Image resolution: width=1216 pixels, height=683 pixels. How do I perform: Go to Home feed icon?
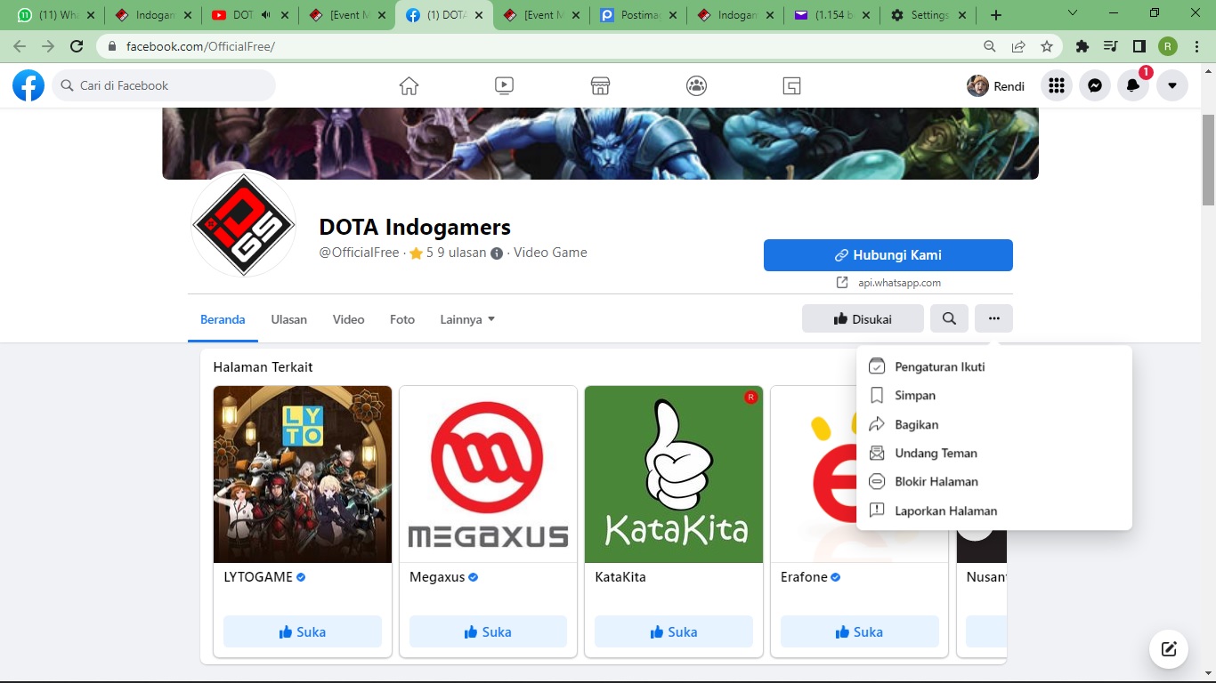409,85
